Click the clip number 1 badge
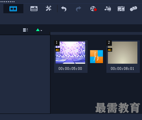 (x=57, y=43)
